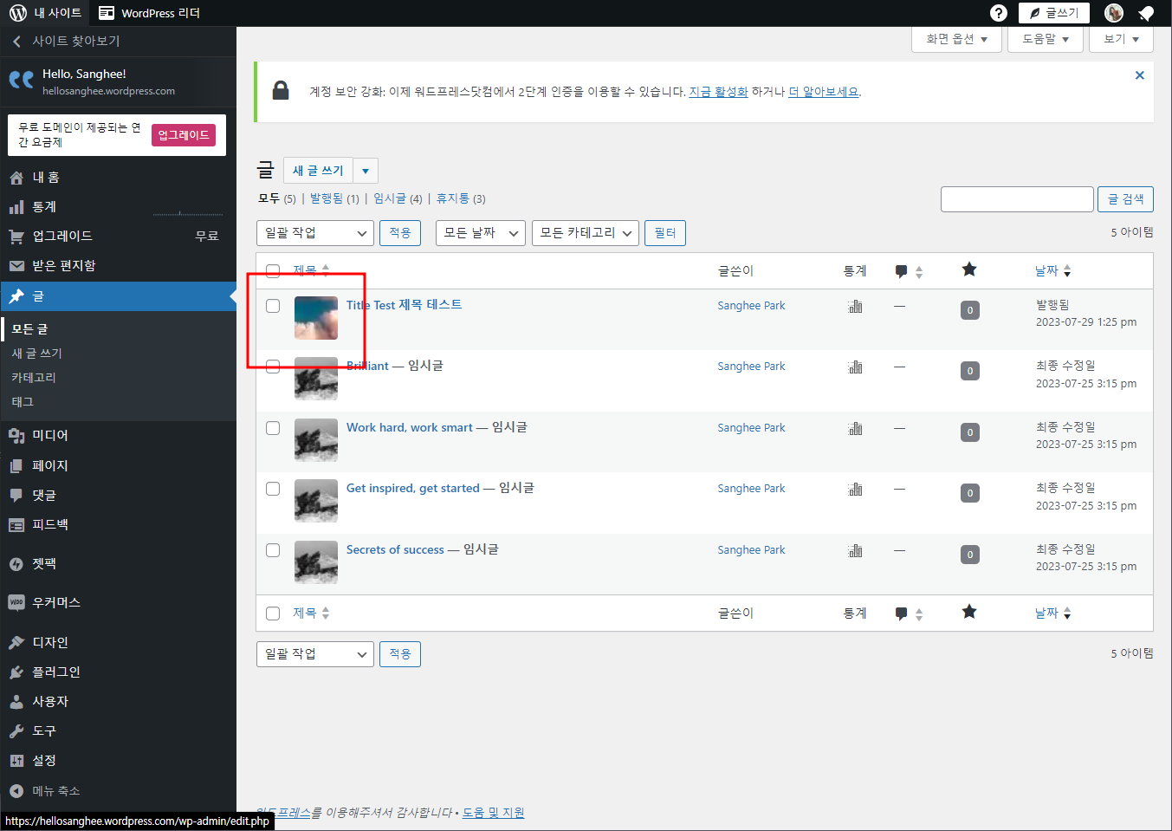The width and height of the screenshot is (1172, 831).
Task: Dismiss the security notice with the X
Action: click(x=1139, y=75)
